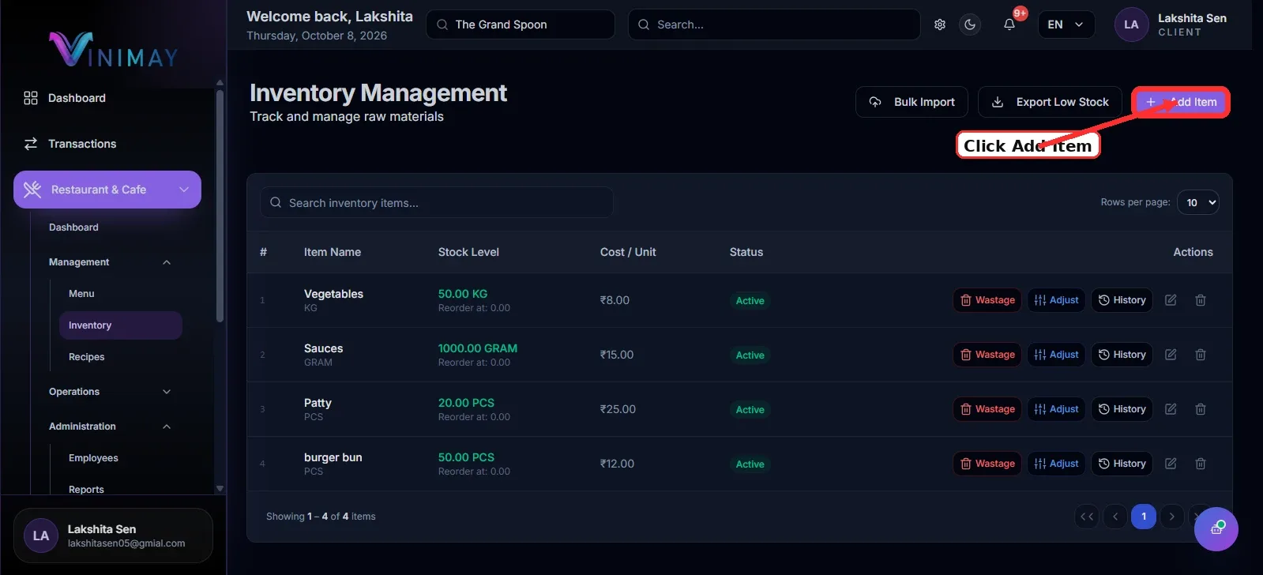Click Wastage for burger bun

click(987, 464)
